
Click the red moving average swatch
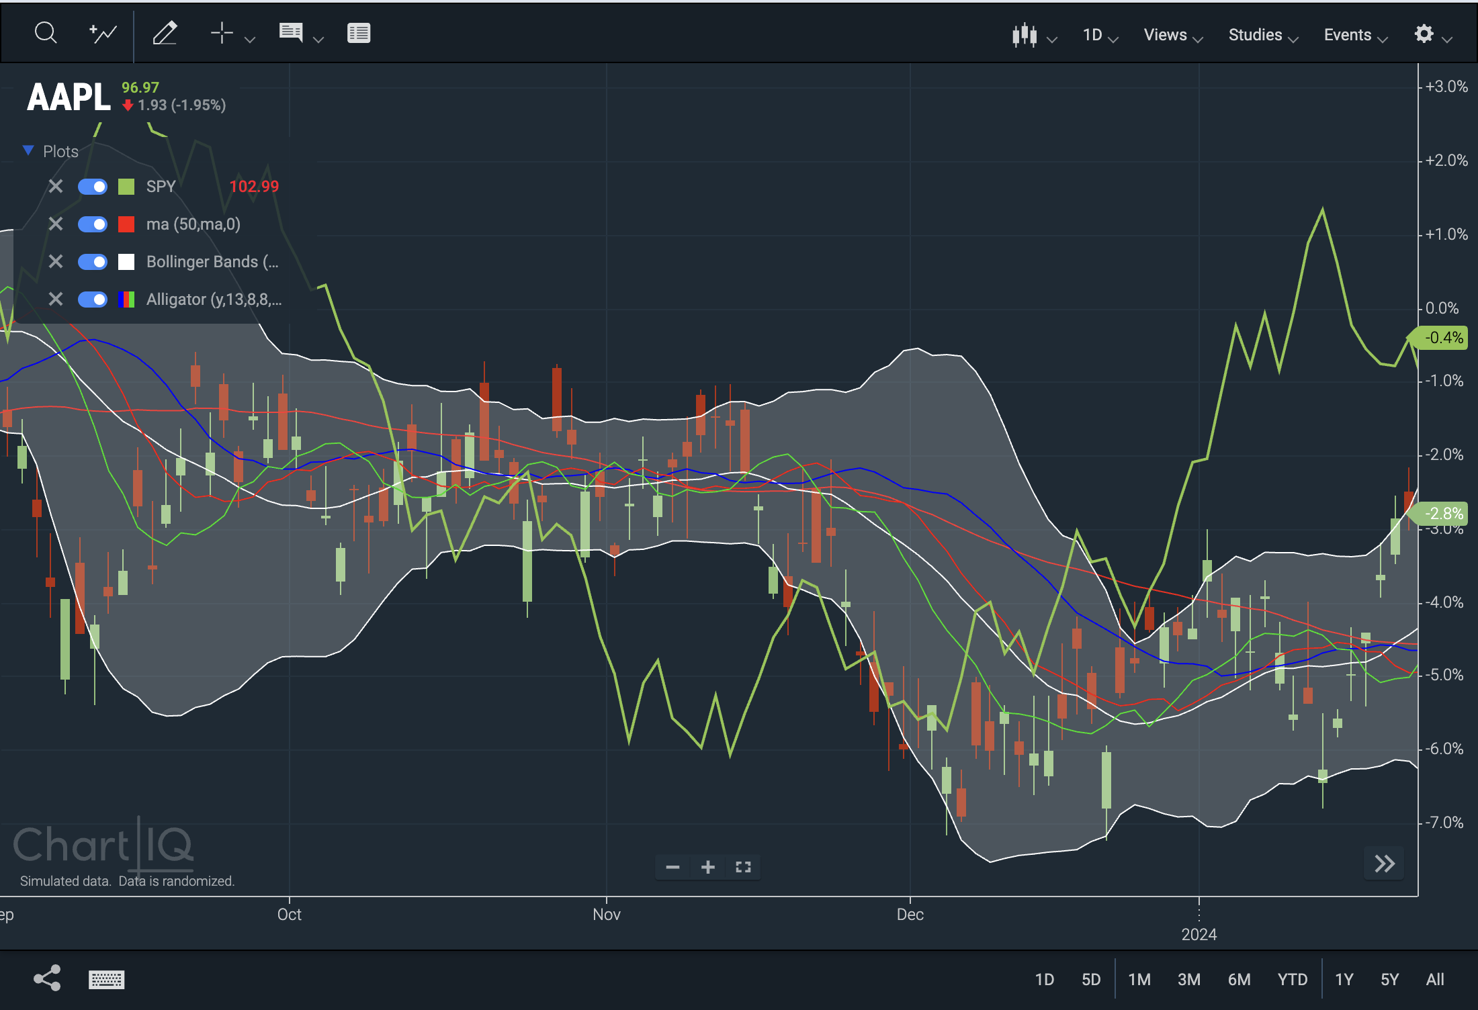coord(126,224)
